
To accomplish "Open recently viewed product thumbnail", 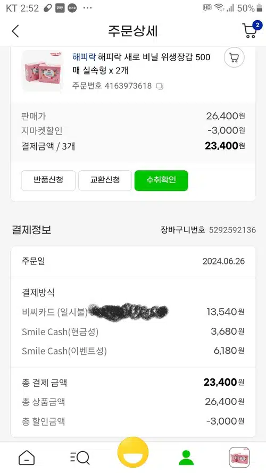I will (x=239, y=458).
